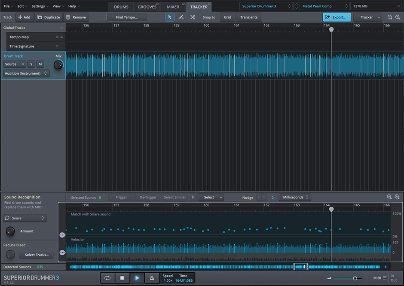
Task: Expand the Audition (Instrument) dropdown
Action: [x=26, y=73]
